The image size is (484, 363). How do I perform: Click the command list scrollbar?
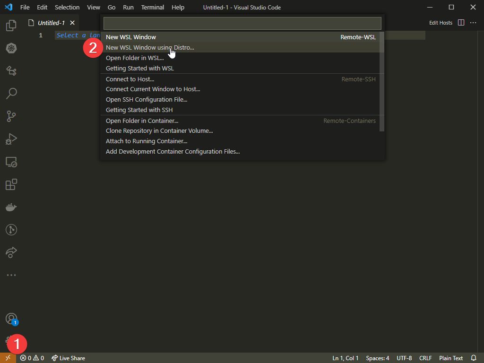click(382, 81)
